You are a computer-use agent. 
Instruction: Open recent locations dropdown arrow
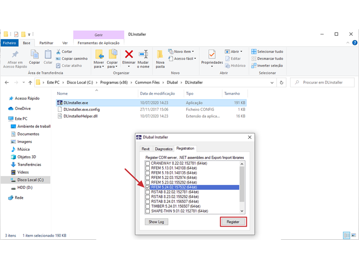point(24,82)
